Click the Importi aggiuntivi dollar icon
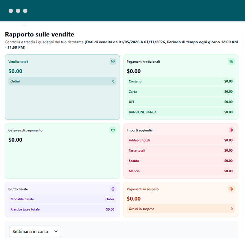 [231, 130]
